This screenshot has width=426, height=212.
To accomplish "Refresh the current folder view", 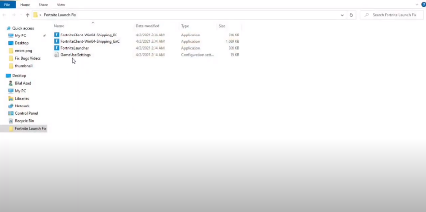I will click(x=351, y=15).
